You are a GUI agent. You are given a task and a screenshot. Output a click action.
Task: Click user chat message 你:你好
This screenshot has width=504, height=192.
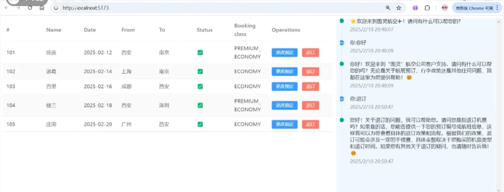pos(358,42)
